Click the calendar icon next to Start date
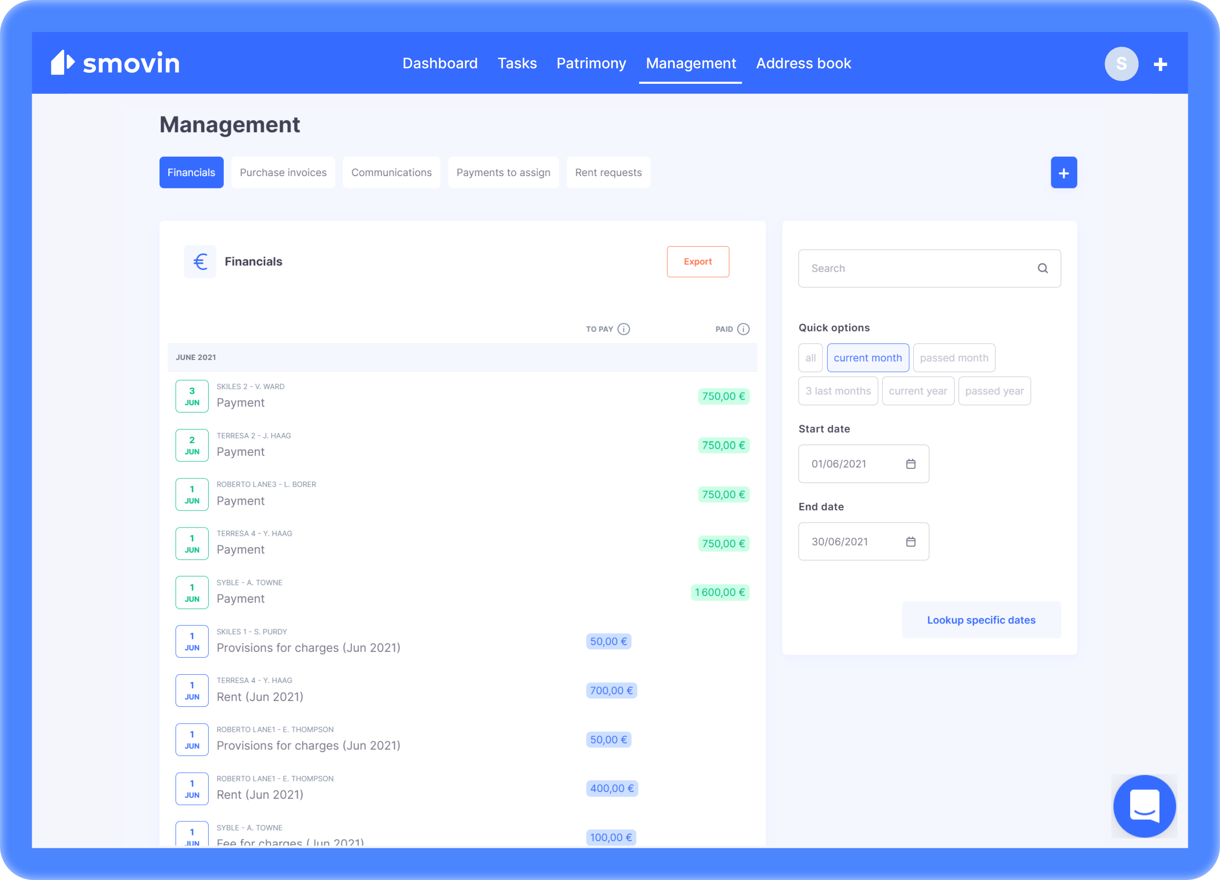1220x880 pixels. point(910,463)
